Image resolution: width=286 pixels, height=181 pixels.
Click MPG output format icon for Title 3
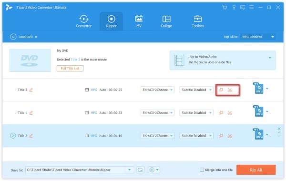pos(258,88)
